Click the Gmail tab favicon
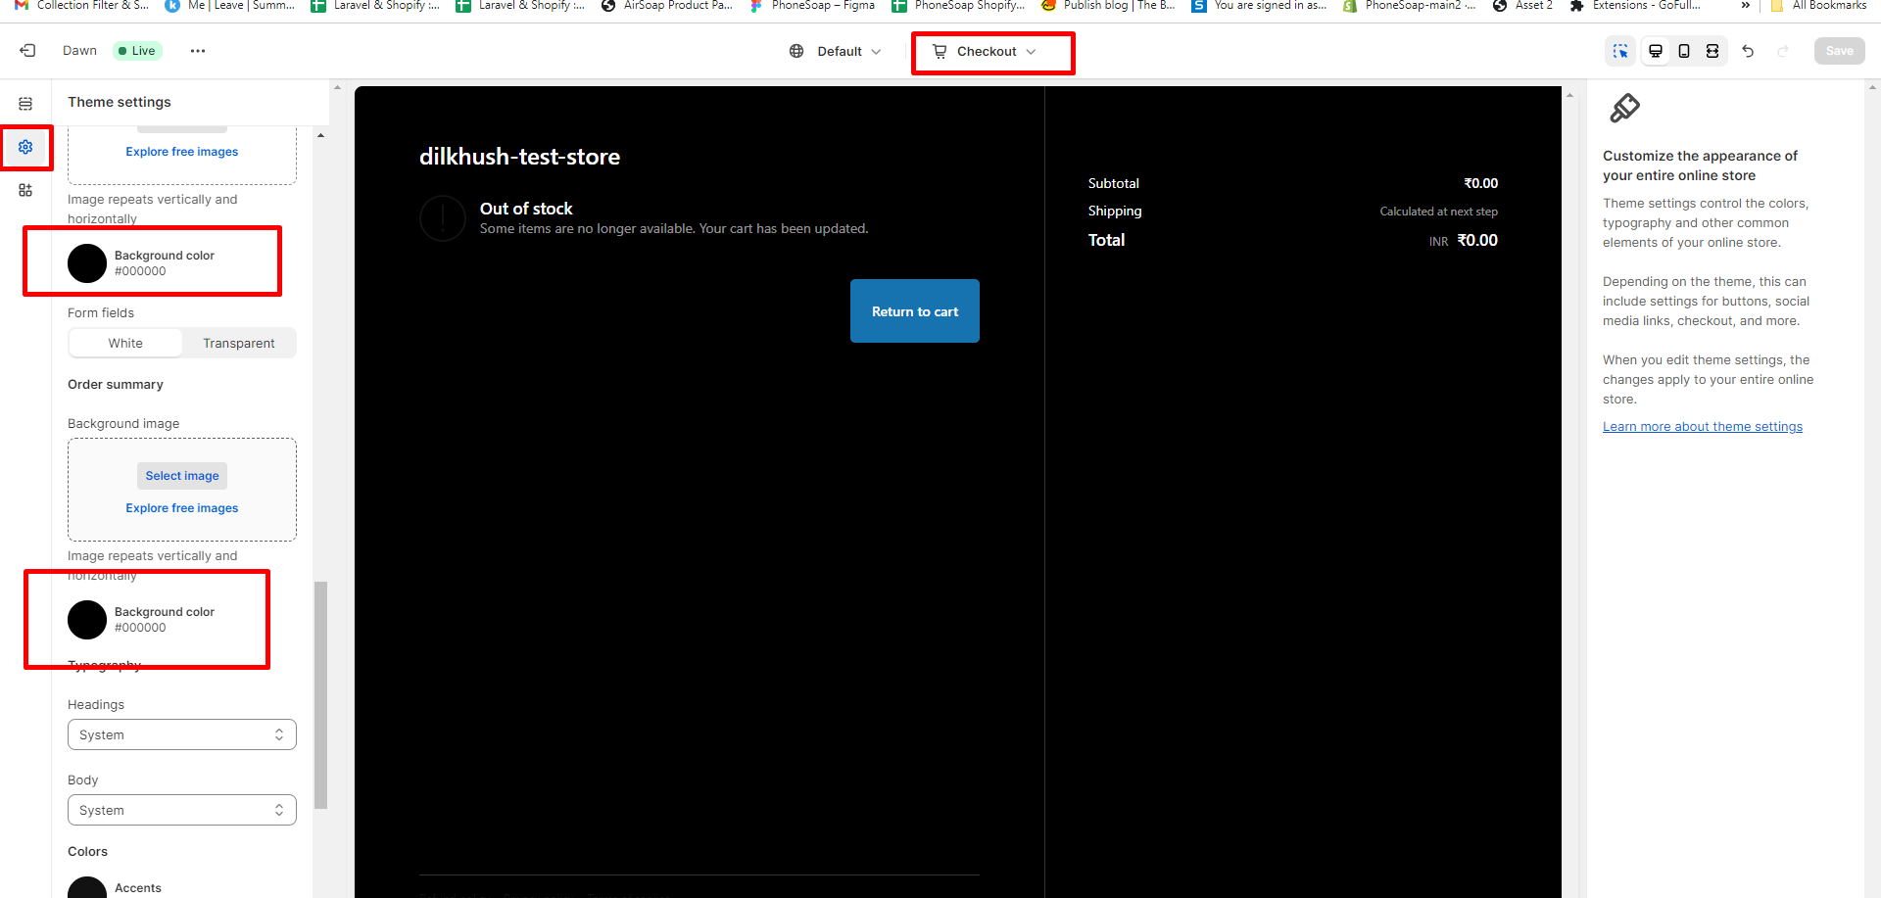The image size is (1881, 898). click(22, 6)
